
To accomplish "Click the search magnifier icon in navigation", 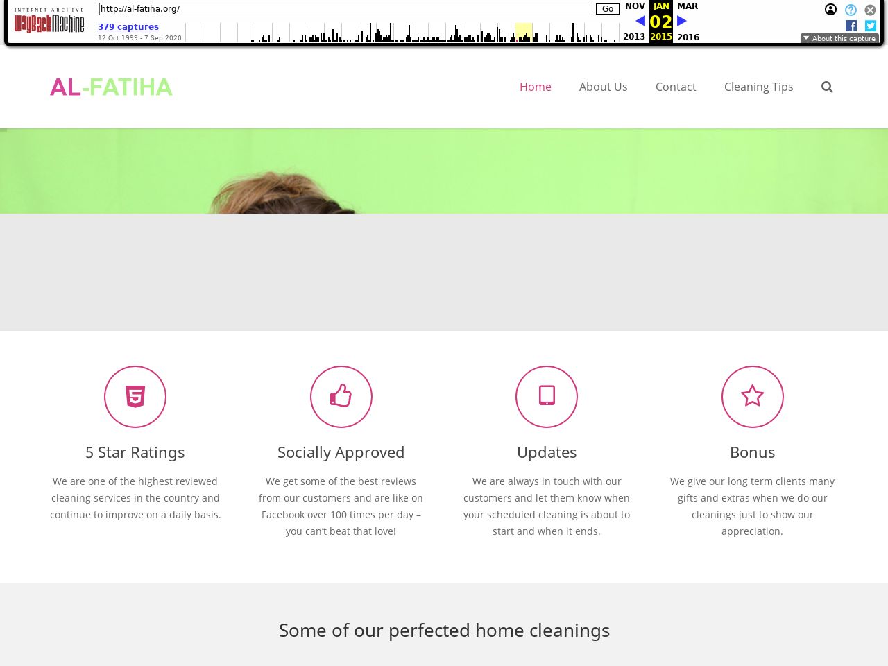I will pos(826,87).
